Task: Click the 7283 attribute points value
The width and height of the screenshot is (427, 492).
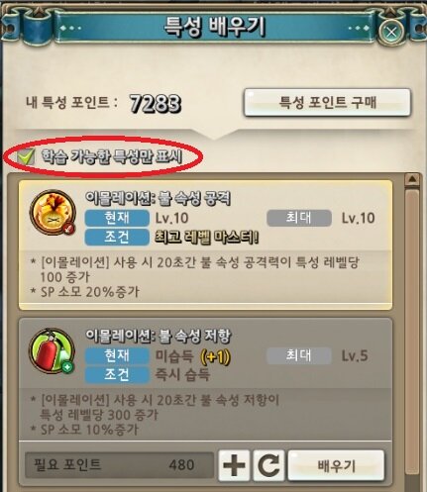Action: click(x=156, y=103)
